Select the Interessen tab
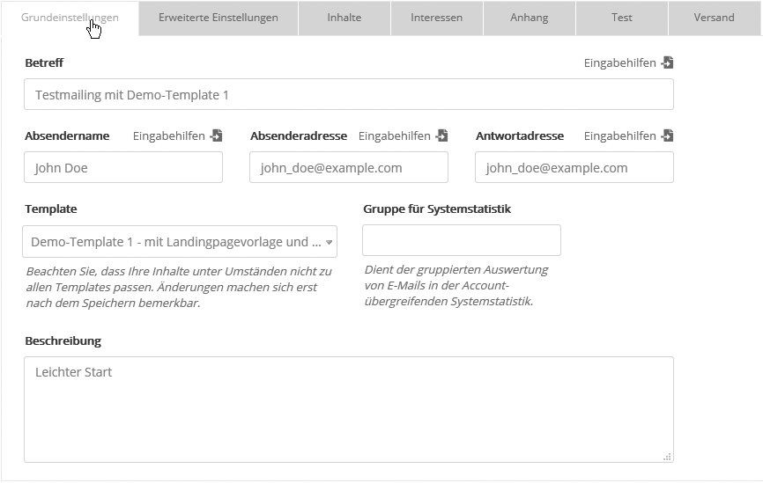 click(436, 18)
